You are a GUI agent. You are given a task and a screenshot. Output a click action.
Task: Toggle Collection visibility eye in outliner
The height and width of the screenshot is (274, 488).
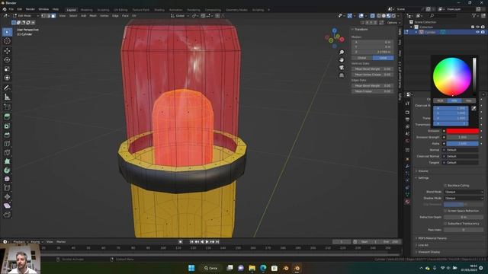478,27
